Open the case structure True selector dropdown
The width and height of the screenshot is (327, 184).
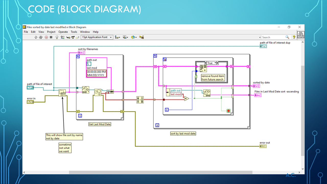pos(216,63)
